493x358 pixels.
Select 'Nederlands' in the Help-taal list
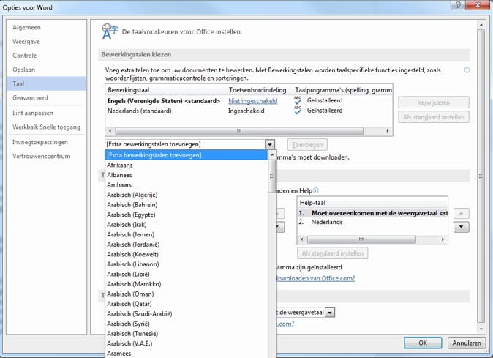pos(372,222)
